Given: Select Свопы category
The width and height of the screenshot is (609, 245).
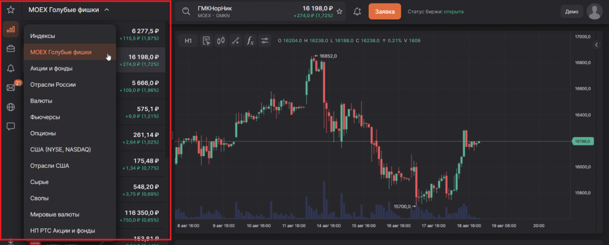Looking at the screenshot, I should [x=70, y=198].
